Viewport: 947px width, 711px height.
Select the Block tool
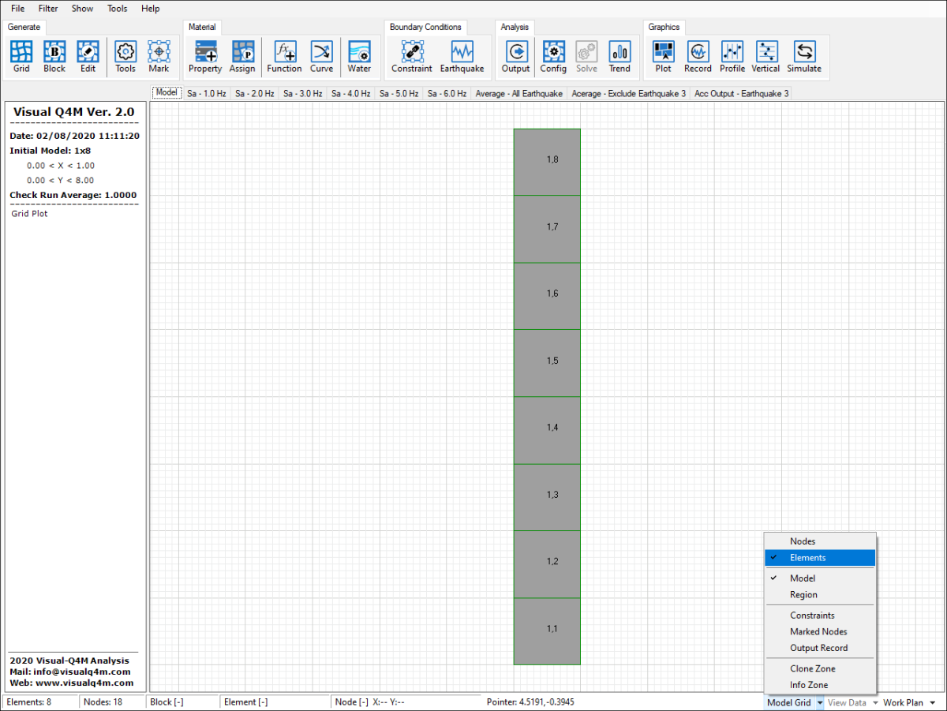pos(54,57)
